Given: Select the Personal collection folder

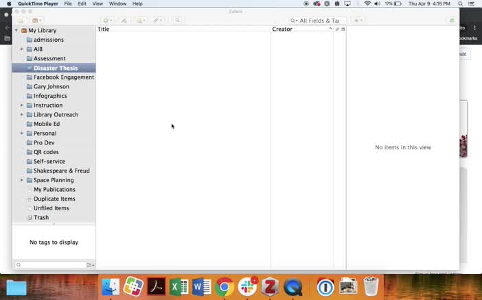Looking at the screenshot, I should [45, 134].
